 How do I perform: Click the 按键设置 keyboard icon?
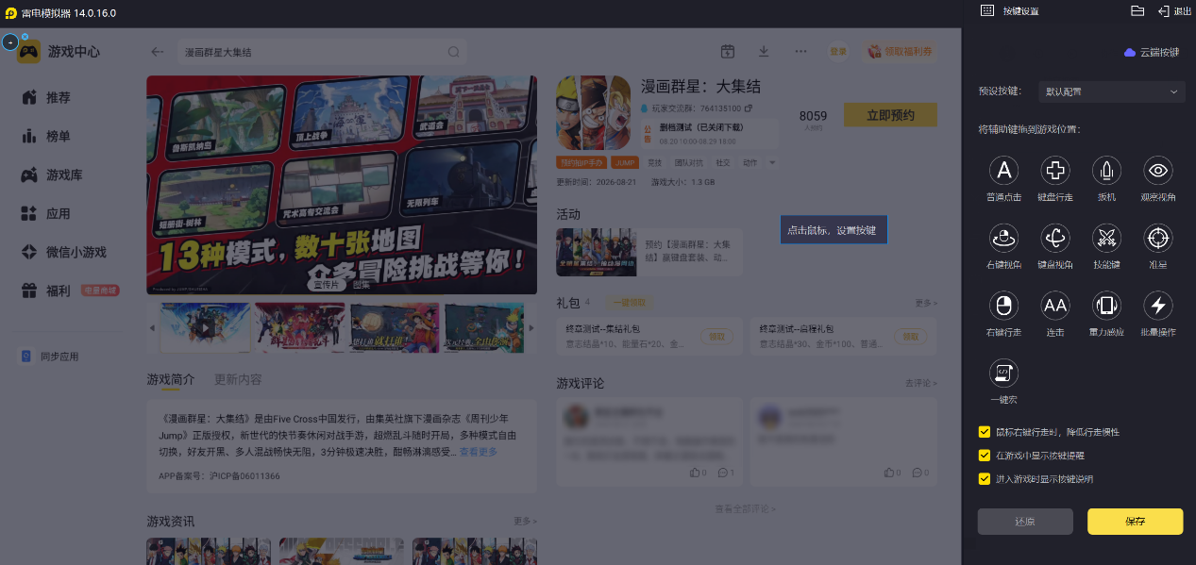[987, 10]
